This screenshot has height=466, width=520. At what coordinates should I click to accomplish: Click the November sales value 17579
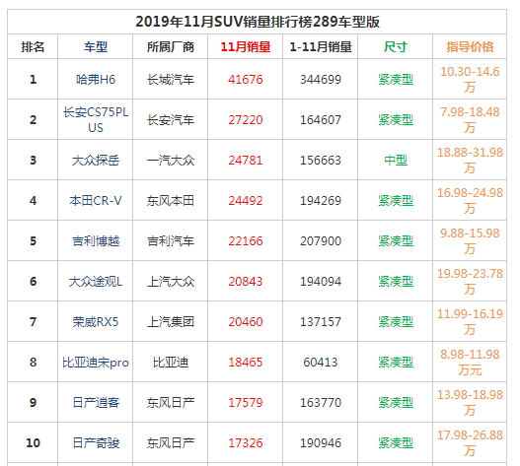(246, 403)
